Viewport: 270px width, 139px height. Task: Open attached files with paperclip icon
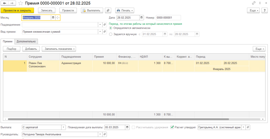(x=108, y=10)
